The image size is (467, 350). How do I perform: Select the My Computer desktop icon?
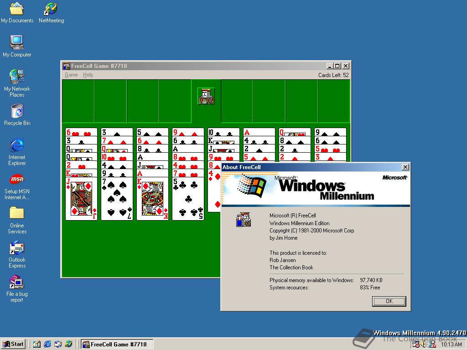coord(17,46)
